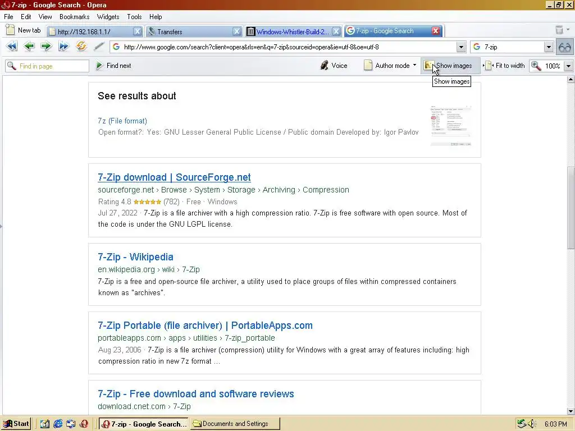Click the Fast forward button

pos(64,47)
